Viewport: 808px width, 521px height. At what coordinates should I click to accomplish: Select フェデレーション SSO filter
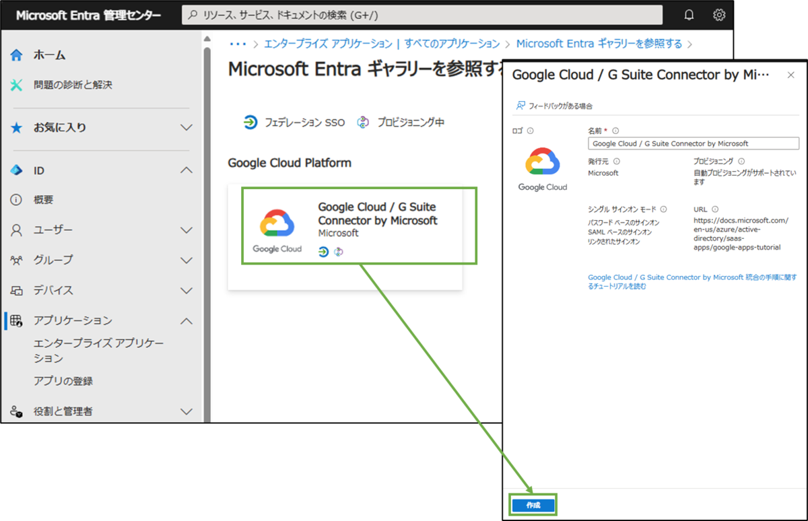(294, 123)
